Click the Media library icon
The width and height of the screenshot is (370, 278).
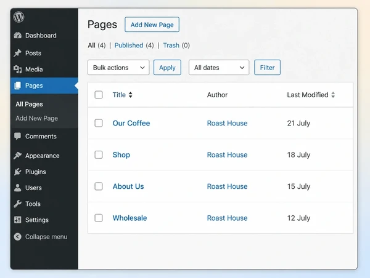pos(18,69)
